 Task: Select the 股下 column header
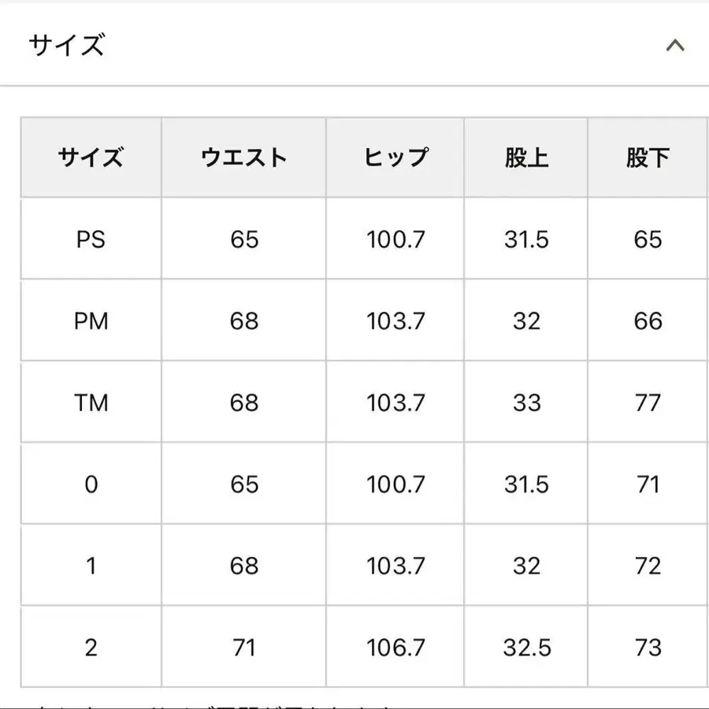[x=648, y=157]
